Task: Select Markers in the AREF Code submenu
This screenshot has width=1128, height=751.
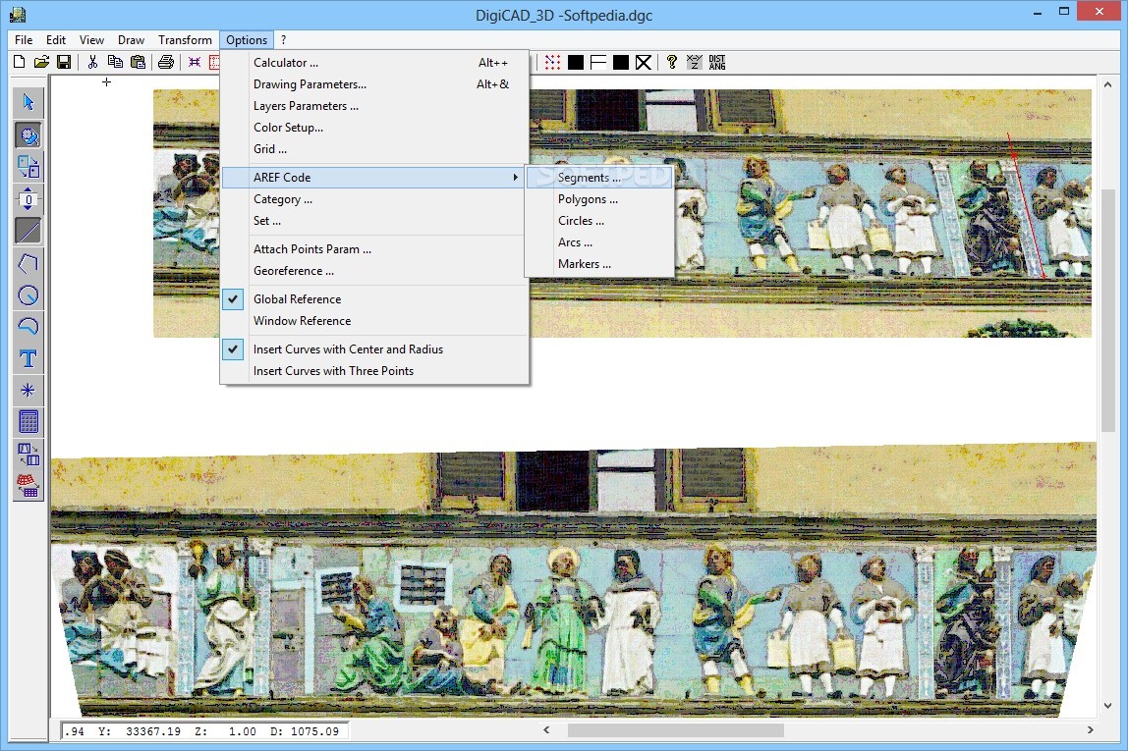Action: (599, 264)
